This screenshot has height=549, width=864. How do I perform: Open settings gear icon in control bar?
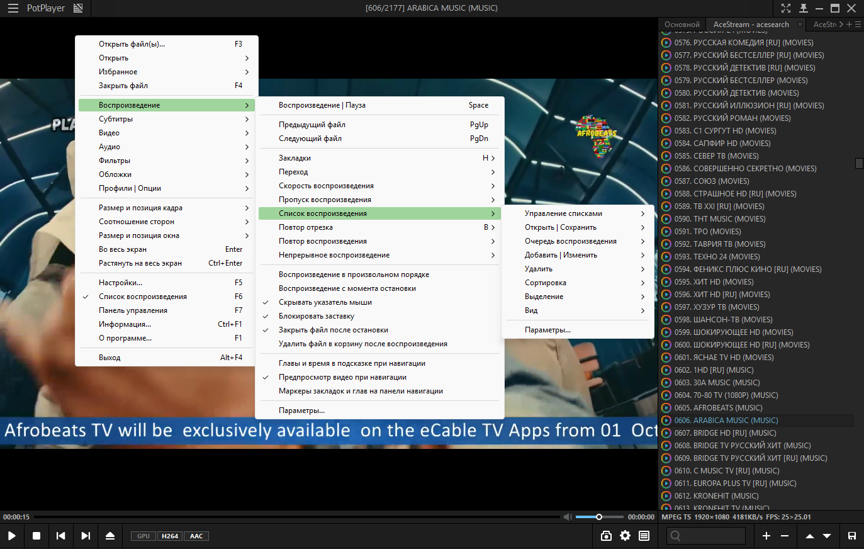click(625, 536)
